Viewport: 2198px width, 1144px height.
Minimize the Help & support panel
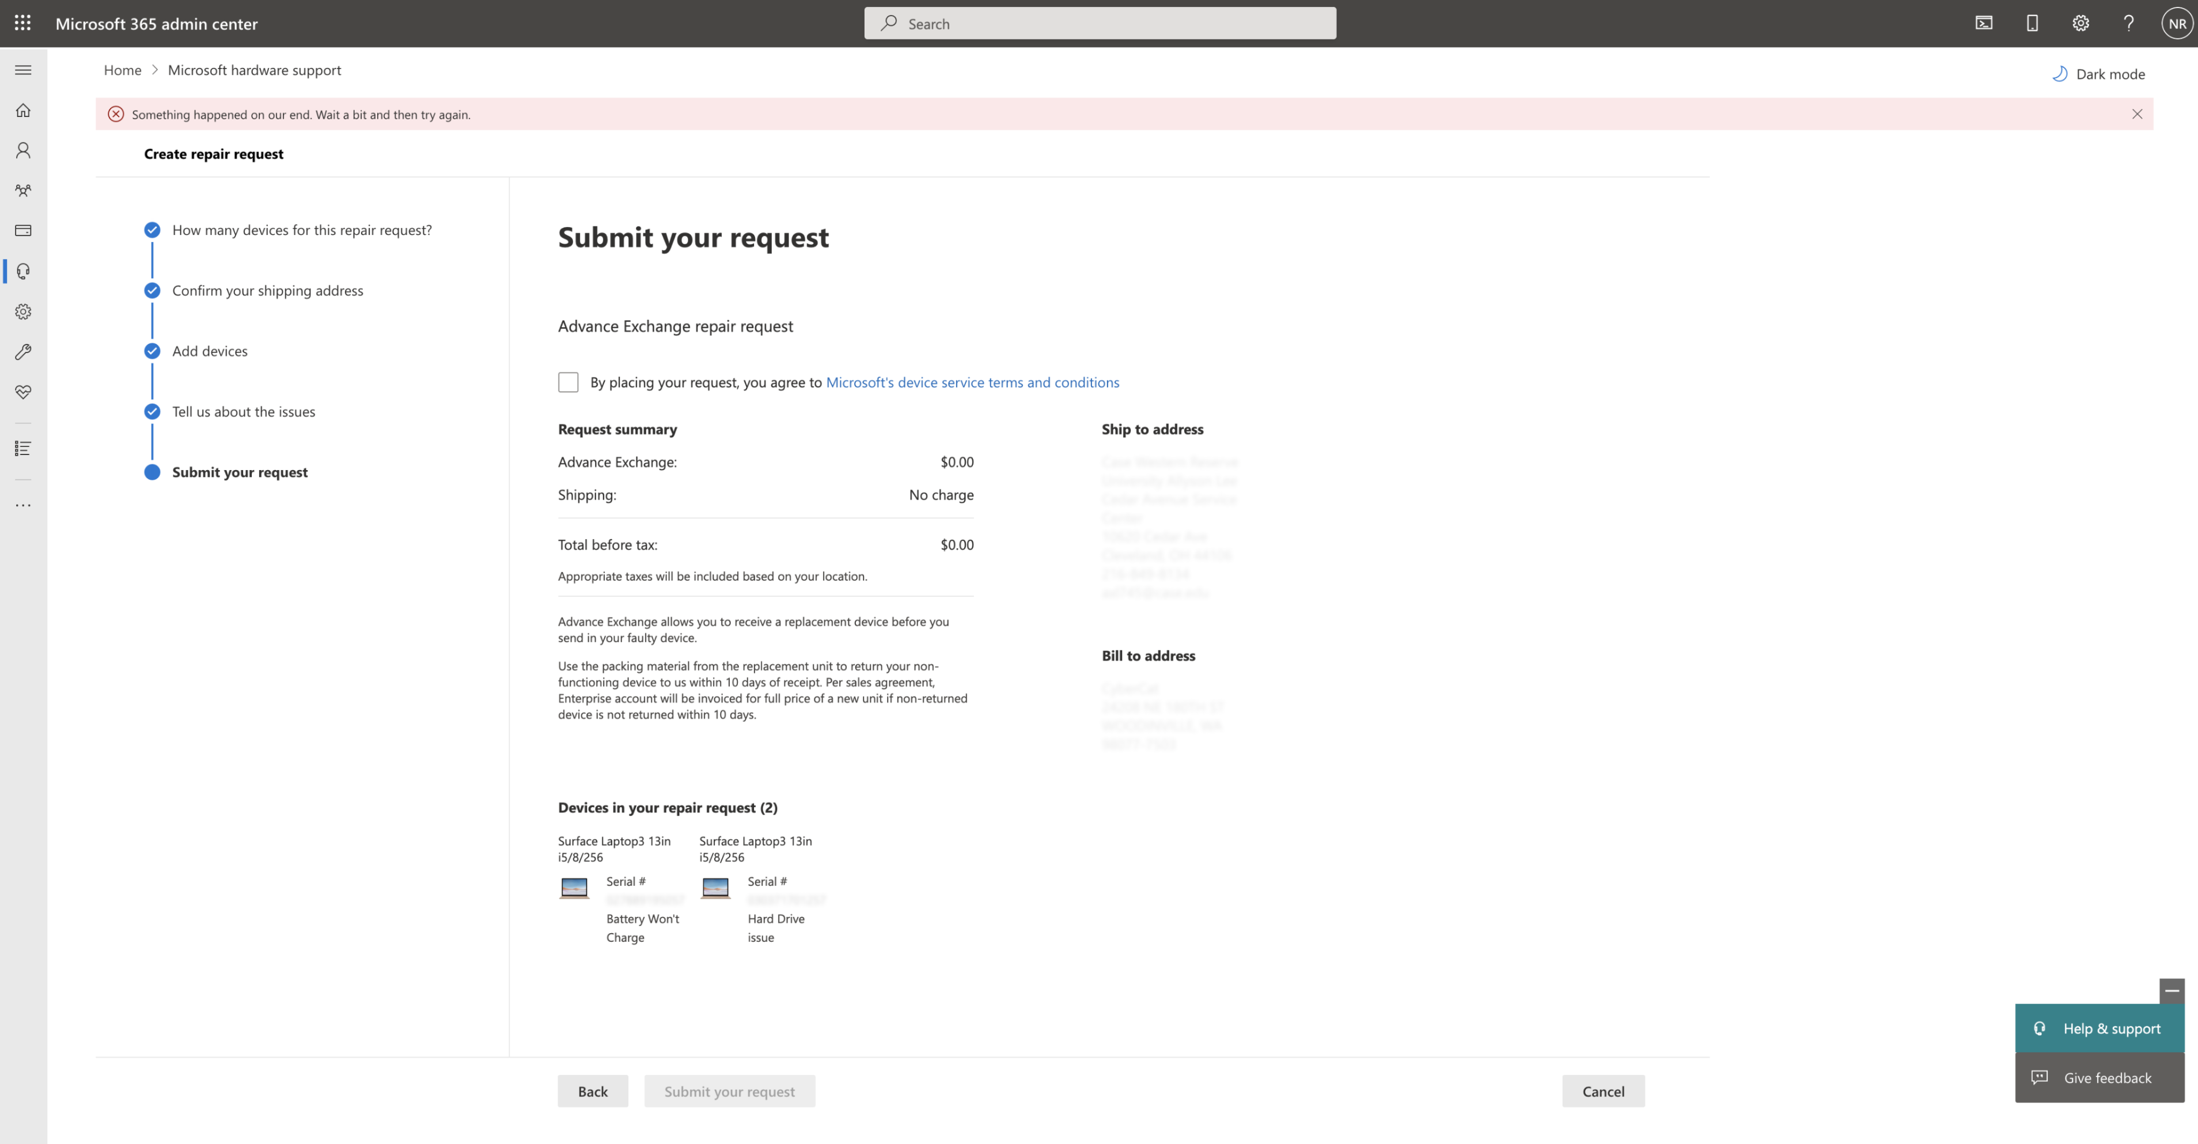[2172, 990]
